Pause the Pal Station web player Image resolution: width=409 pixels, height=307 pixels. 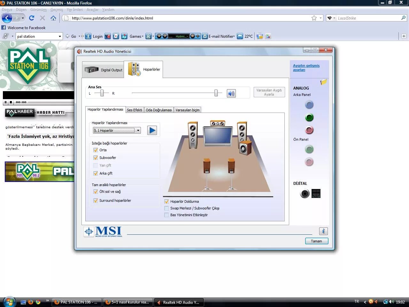(5, 102)
